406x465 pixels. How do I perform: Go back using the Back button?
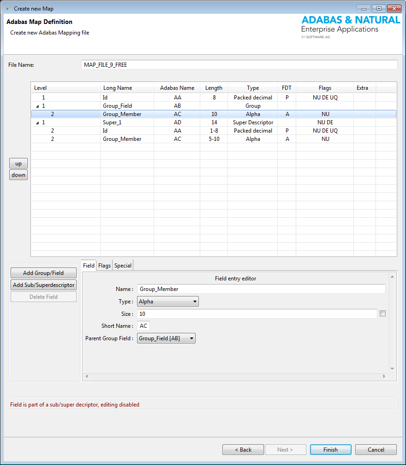pos(243,449)
